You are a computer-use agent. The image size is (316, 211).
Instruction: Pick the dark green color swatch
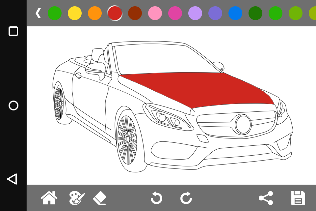click(255, 13)
